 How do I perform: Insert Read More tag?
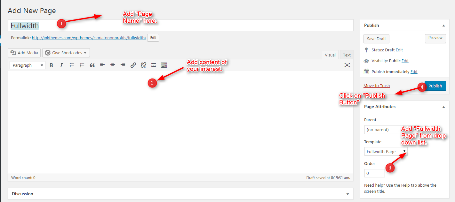point(154,65)
